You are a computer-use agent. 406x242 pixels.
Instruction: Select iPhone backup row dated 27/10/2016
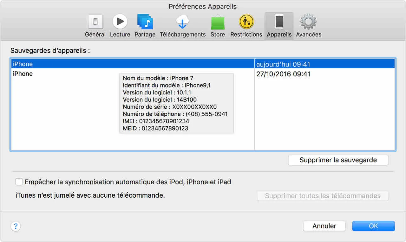click(203, 74)
